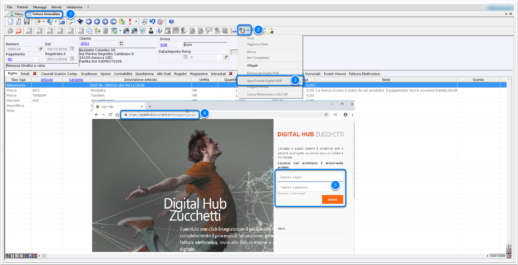Click the Cliente code link 0001

85,44
